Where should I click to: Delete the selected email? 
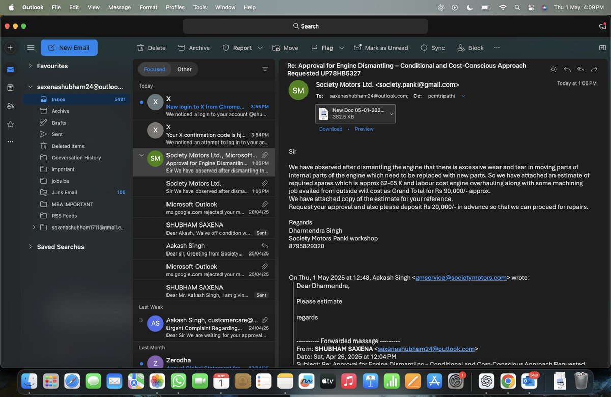click(151, 48)
